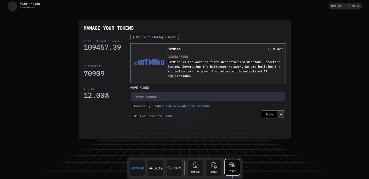This screenshot has height=179, width=369.
Task: Select the Stake tab in the dock
Action: (x=232, y=167)
